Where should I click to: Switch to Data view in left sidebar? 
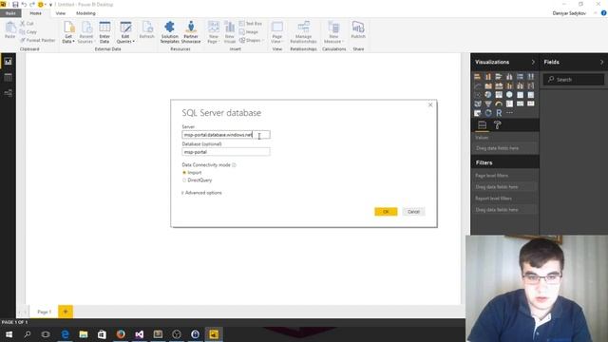[x=8, y=78]
